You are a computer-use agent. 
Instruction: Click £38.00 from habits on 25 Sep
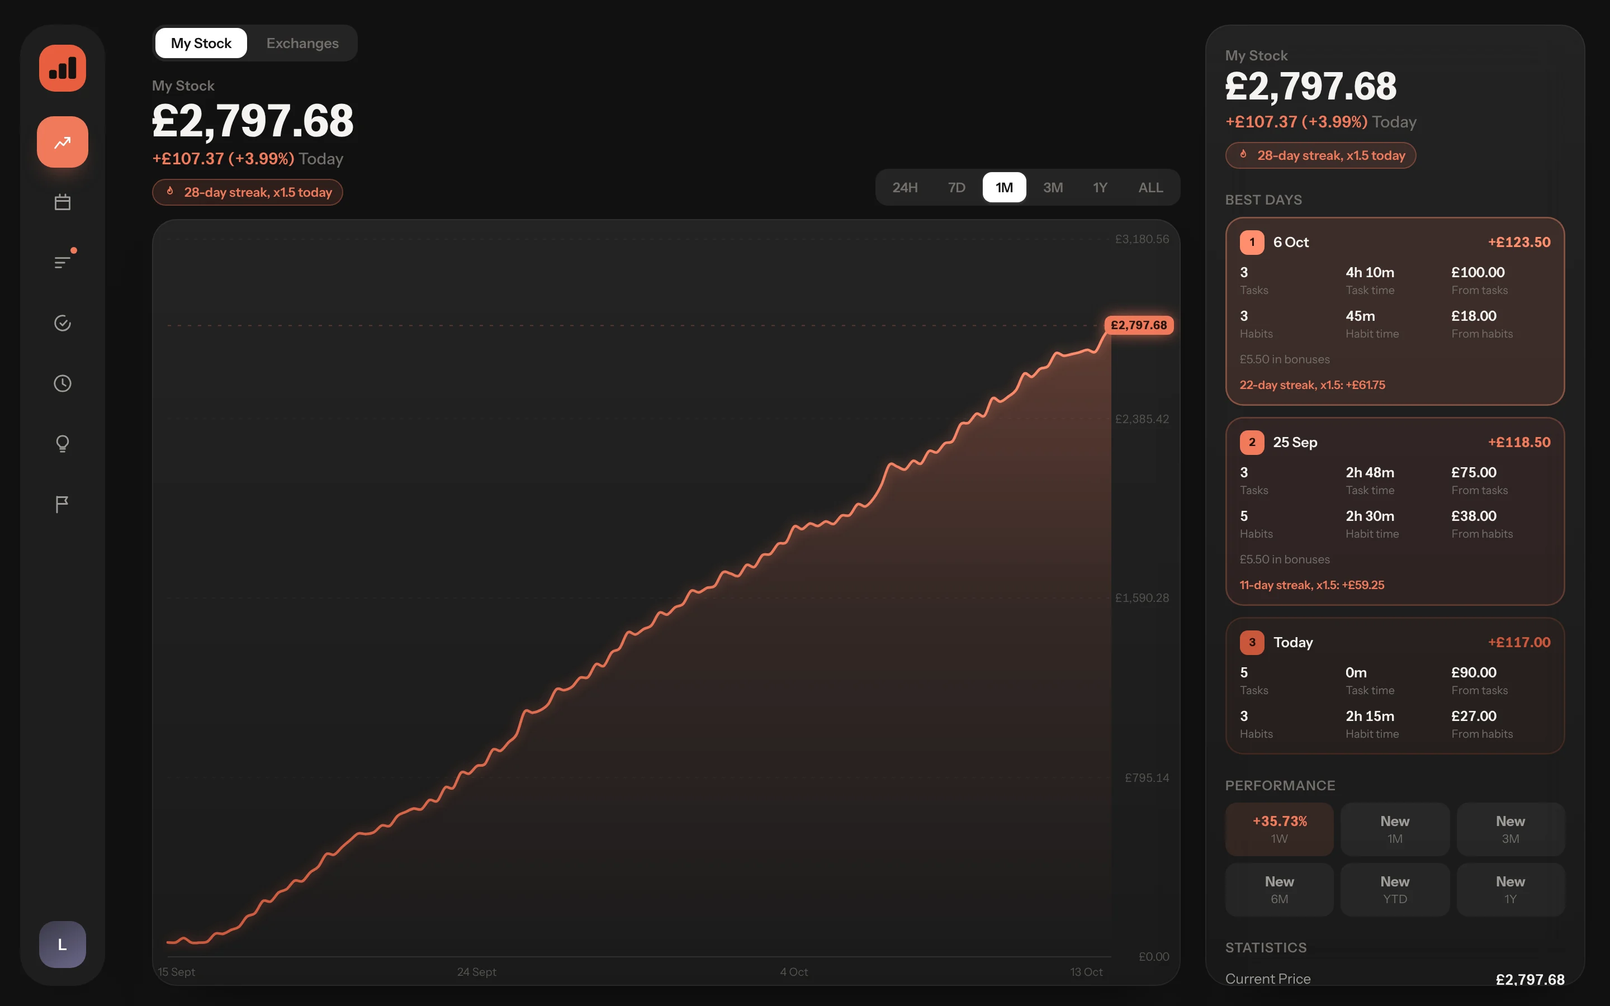(x=1474, y=516)
